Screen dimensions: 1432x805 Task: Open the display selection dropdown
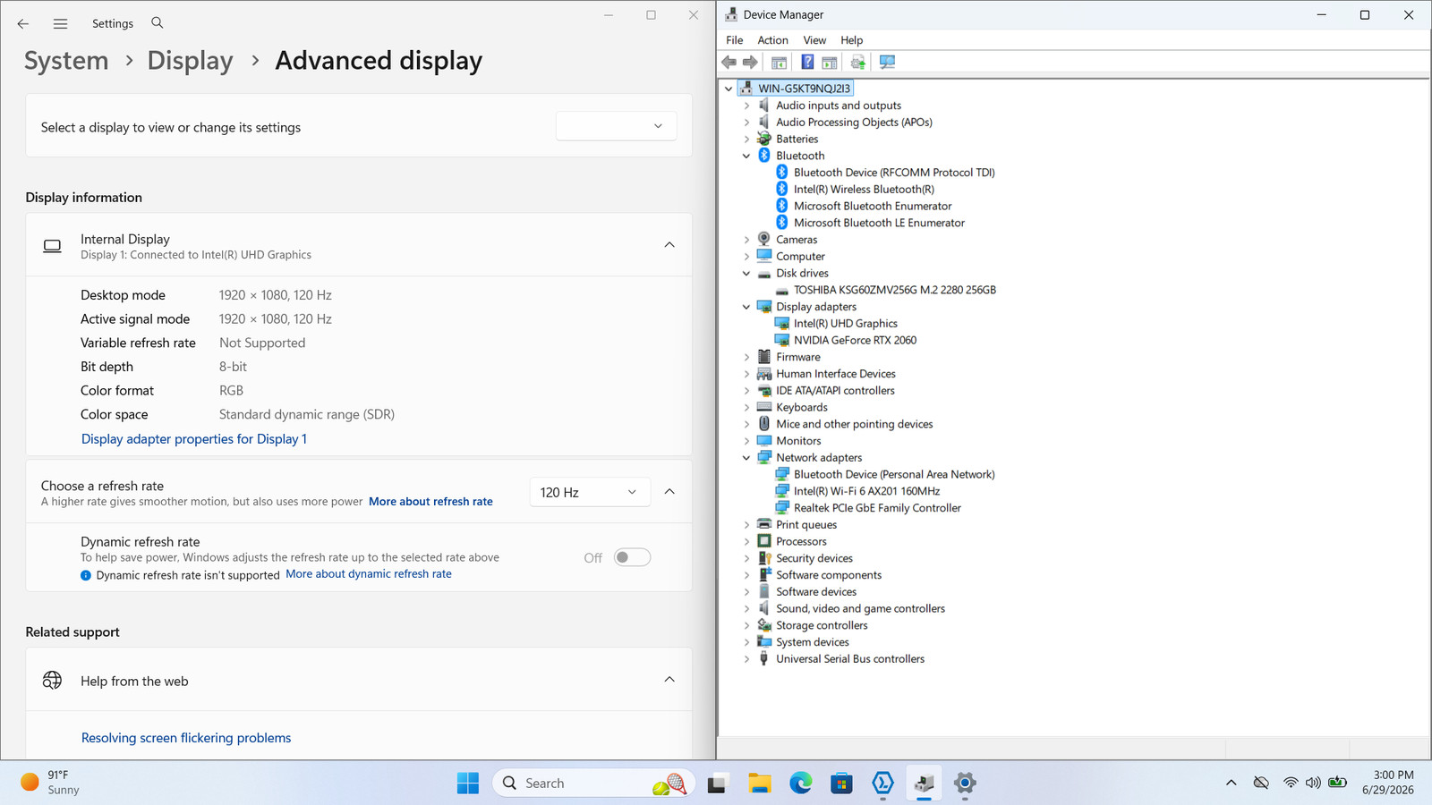616,126
